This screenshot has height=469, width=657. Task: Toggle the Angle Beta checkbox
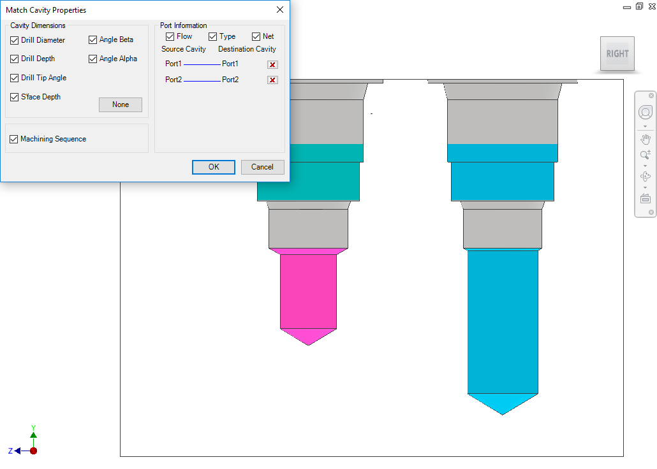click(93, 40)
